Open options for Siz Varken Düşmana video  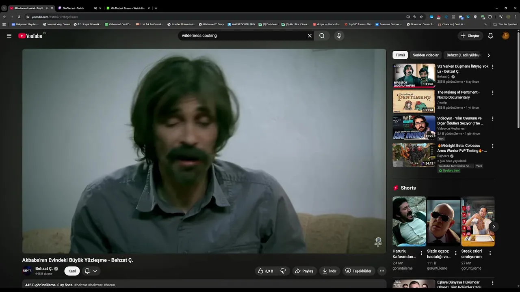pos(493,67)
